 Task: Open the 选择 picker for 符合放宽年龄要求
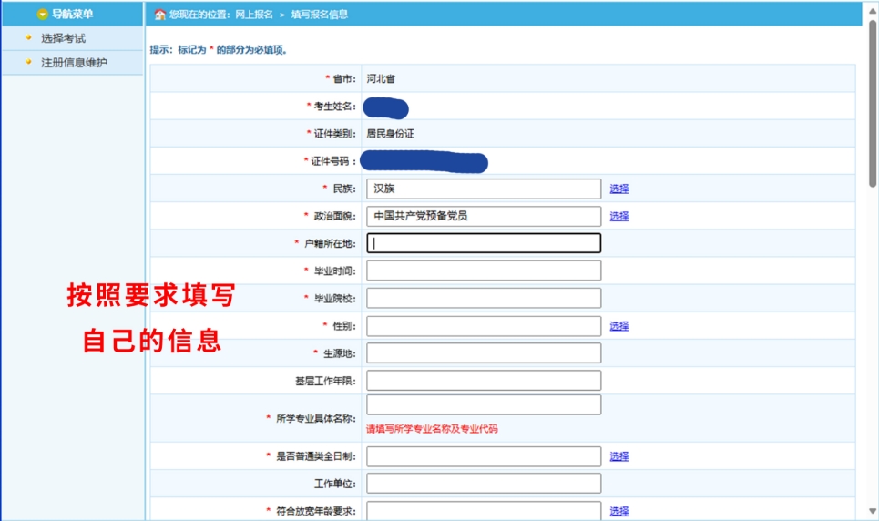point(619,511)
